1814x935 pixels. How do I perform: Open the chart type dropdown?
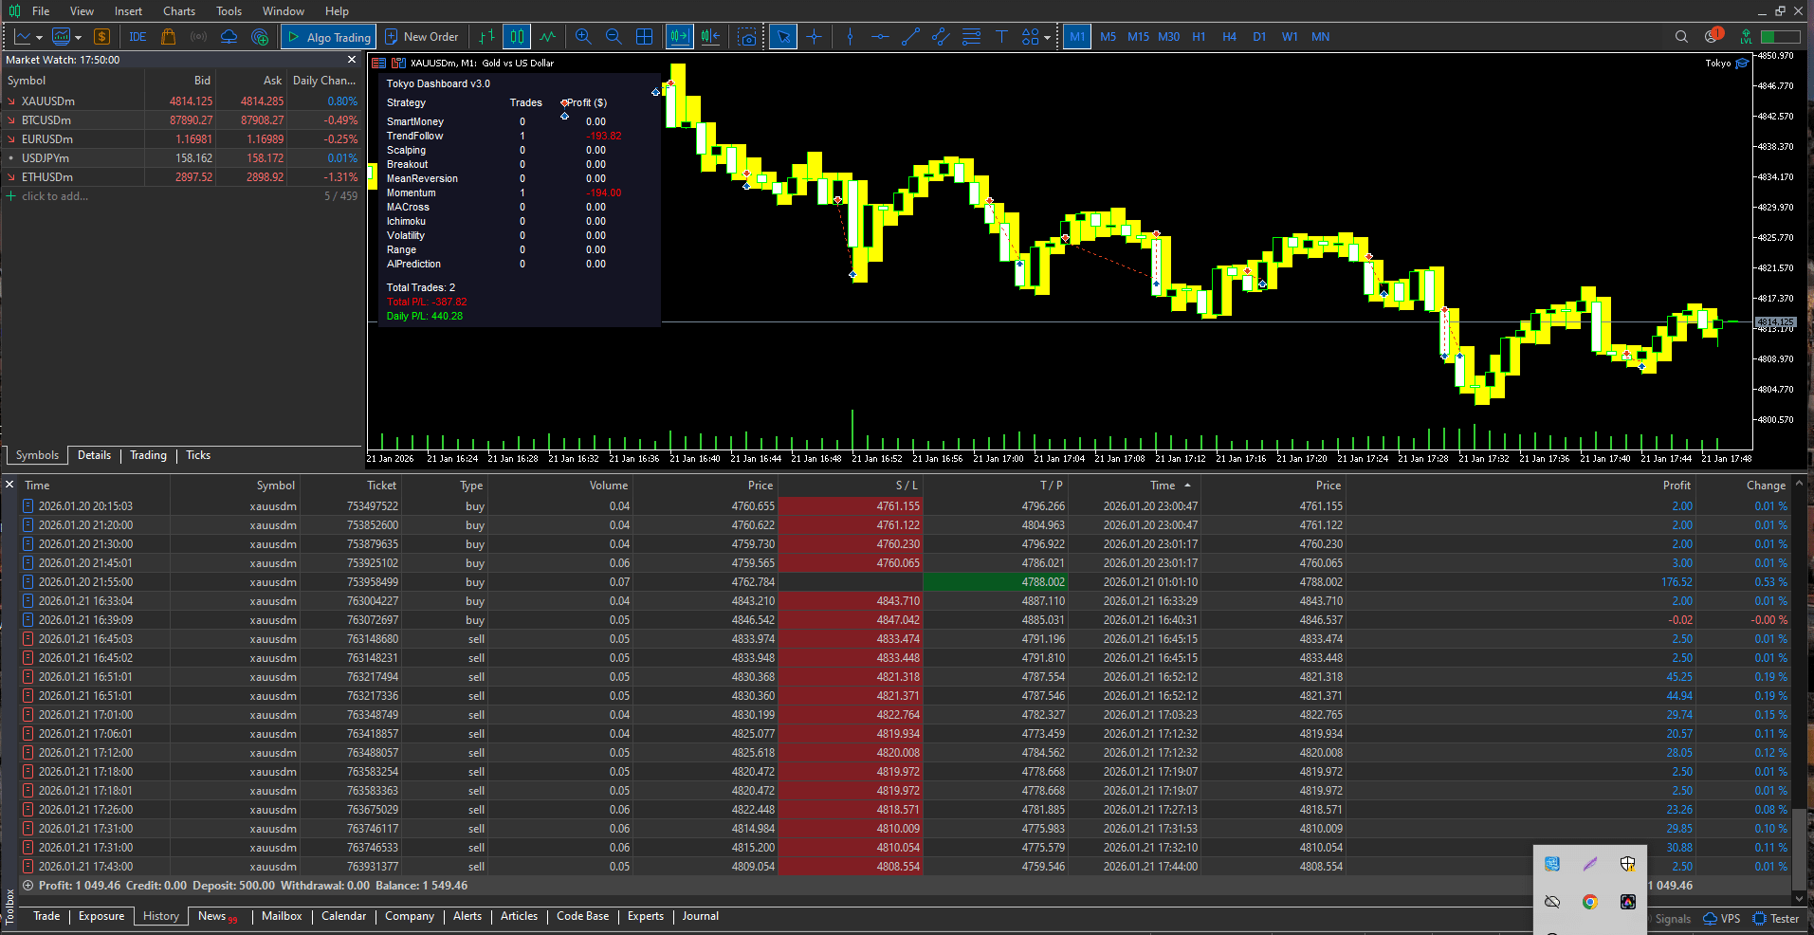point(39,38)
